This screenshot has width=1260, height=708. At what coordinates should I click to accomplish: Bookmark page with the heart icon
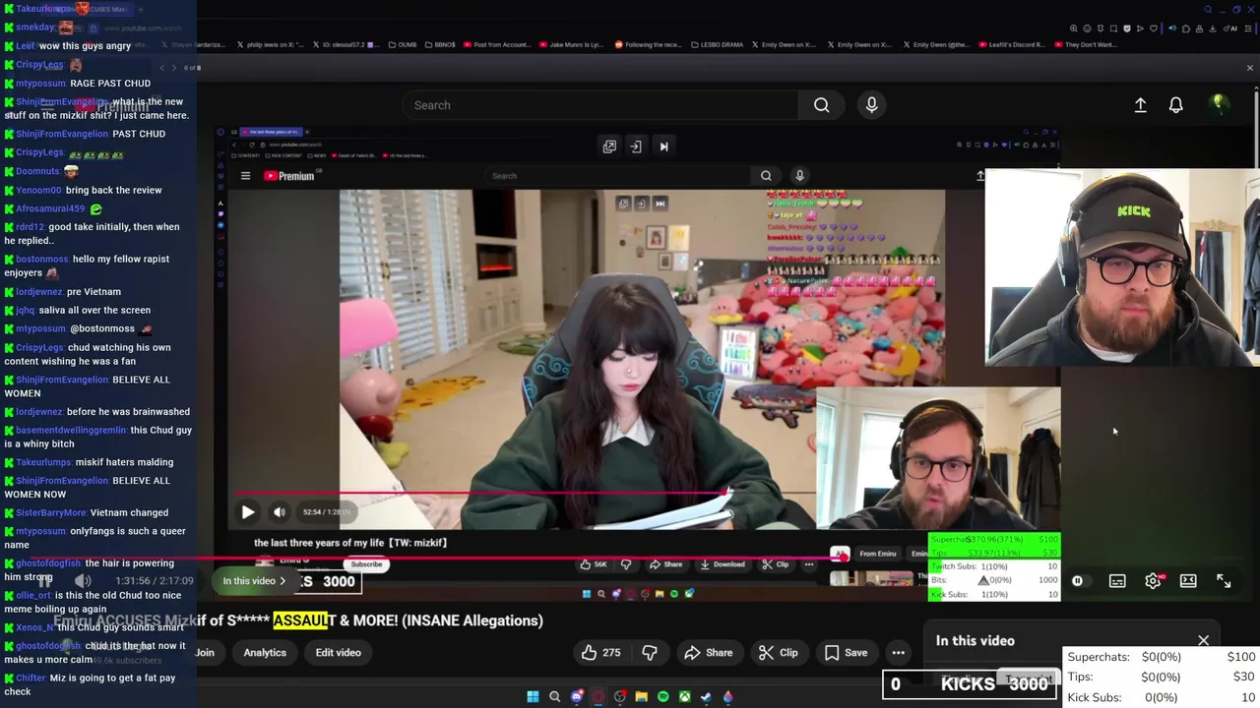tap(1154, 29)
